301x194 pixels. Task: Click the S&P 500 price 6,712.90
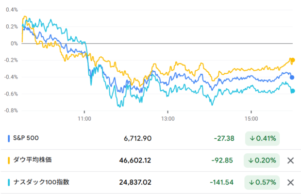(x=138, y=138)
